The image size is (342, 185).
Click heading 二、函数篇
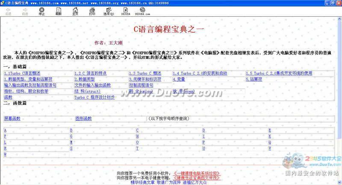15,103
